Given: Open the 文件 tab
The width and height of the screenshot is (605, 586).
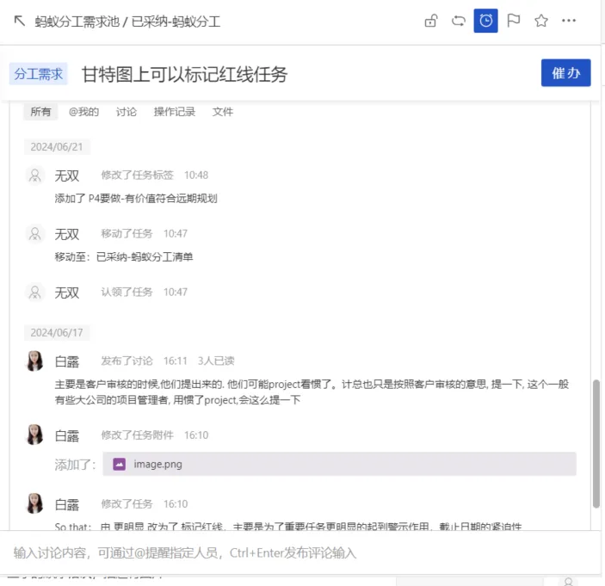Looking at the screenshot, I should coord(223,112).
